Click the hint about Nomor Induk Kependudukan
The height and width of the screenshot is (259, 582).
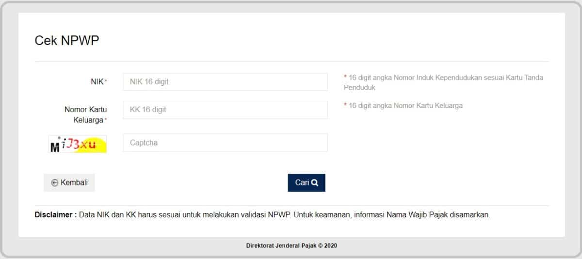[443, 83]
